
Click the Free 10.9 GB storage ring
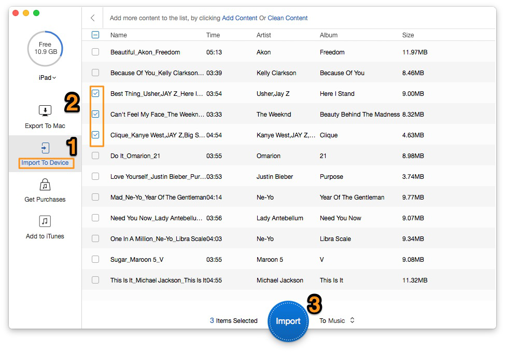pyautogui.click(x=45, y=49)
